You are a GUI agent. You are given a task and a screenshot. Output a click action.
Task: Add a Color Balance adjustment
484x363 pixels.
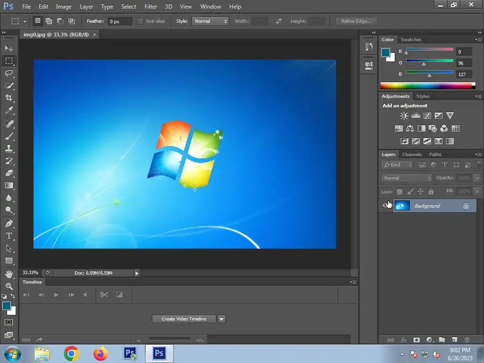(410, 129)
